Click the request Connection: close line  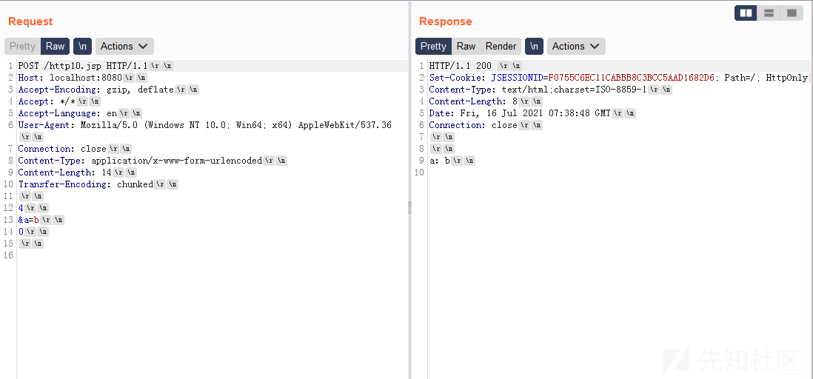coord(75,149)
